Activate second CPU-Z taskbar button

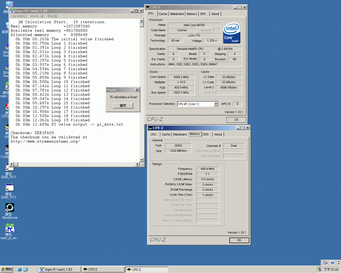[x=147, y=270]
